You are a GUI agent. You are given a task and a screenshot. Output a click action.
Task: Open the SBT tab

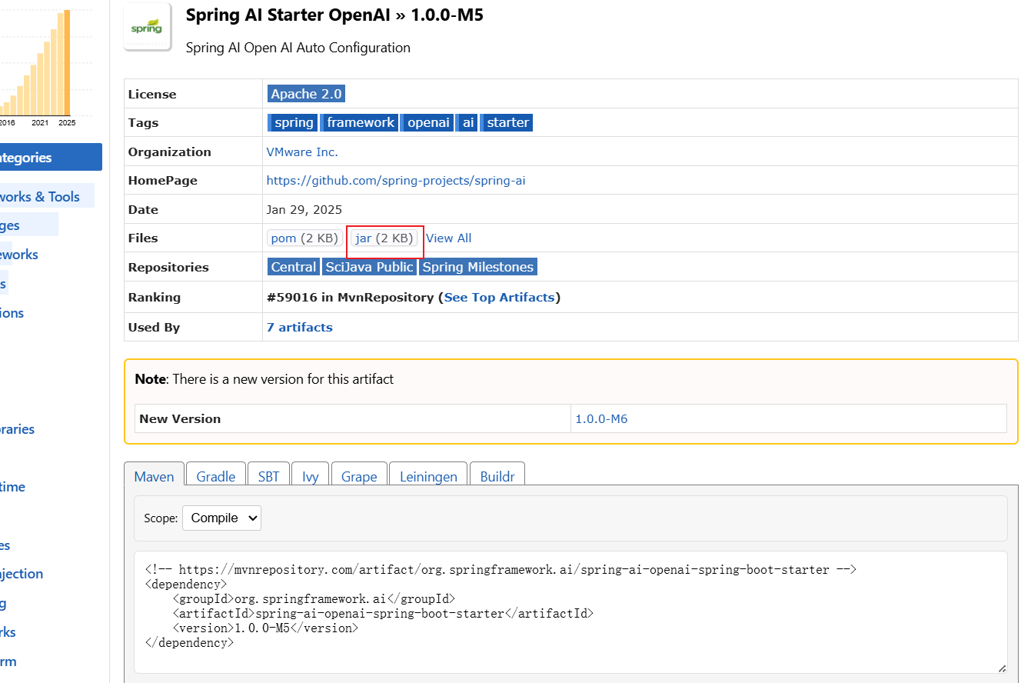(268, 476)
